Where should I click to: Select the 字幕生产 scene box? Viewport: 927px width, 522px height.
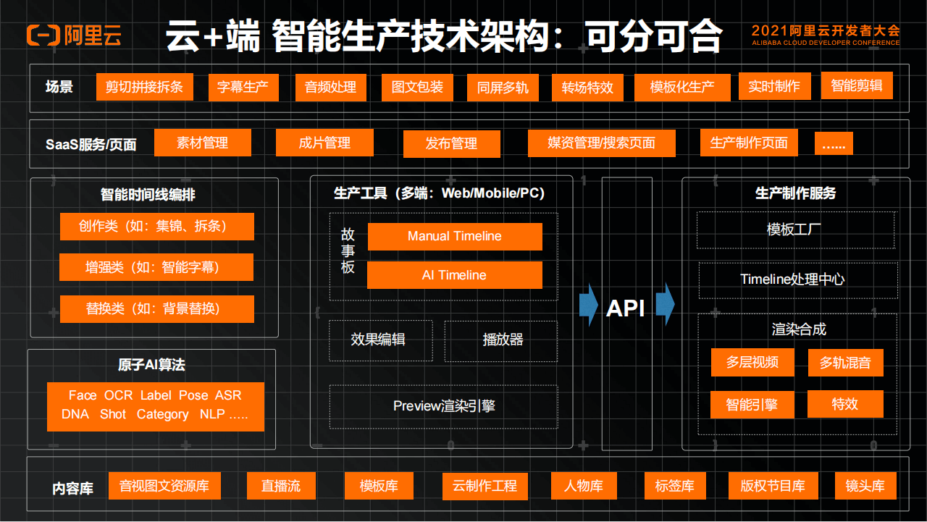(x=243, y=88)
